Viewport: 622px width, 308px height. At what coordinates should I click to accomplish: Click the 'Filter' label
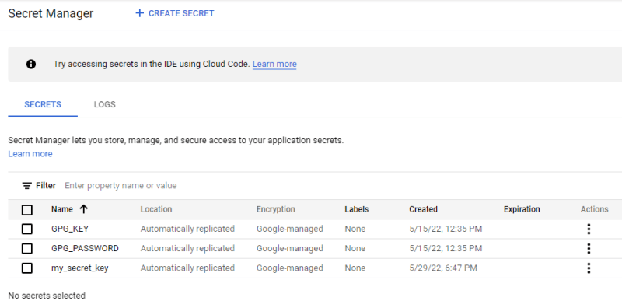(x=46, y=185)
